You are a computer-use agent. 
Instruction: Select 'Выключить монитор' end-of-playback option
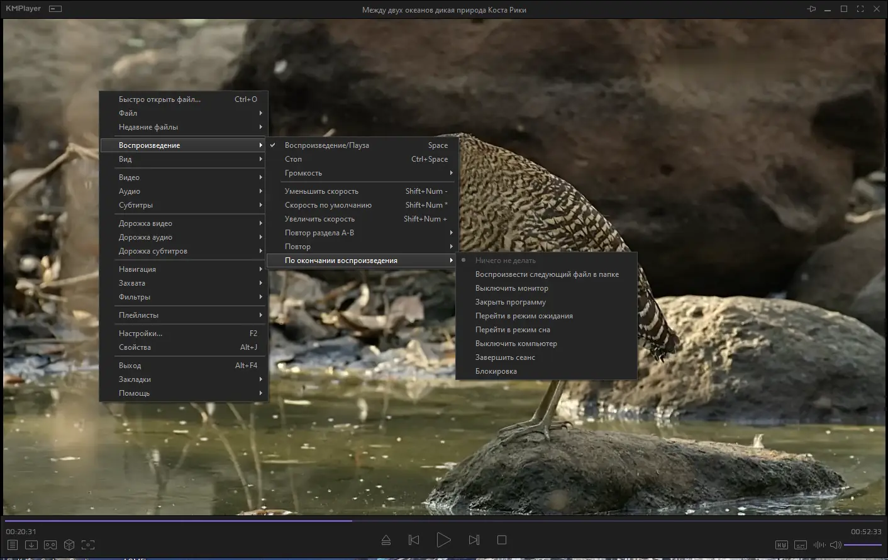coord(511,288)
